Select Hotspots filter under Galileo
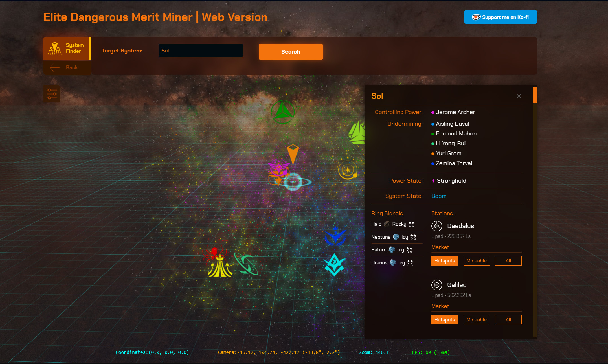 coord(445,320)
